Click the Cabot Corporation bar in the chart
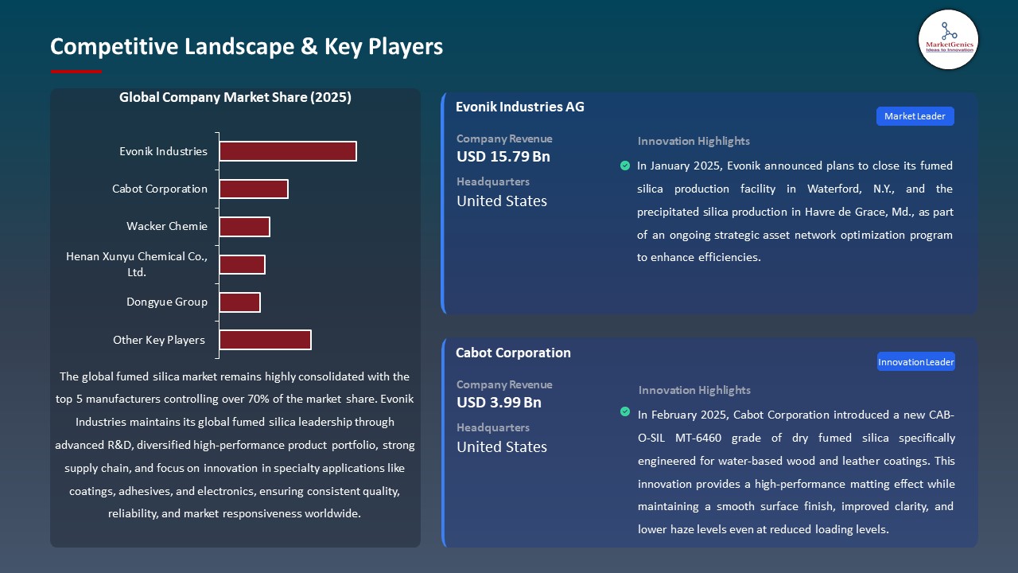Viewport: 1018px width, 573px height. [254, 189]
